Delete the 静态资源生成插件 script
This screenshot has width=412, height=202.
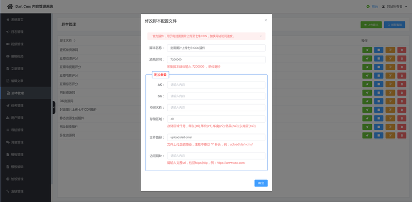pyautogui.click(x=402, y=118)
